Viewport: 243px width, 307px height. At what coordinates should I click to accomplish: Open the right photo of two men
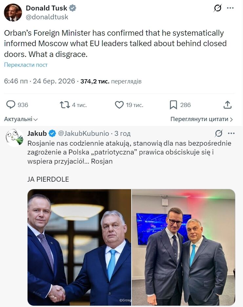click(x=183, y=247)
